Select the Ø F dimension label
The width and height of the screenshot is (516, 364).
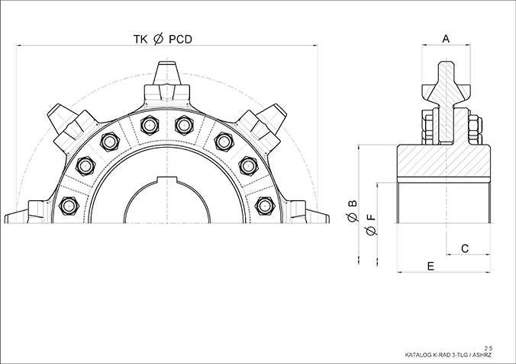tap(371, 225)
